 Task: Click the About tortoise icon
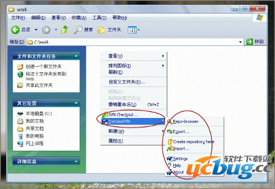(x=170, y=172)
